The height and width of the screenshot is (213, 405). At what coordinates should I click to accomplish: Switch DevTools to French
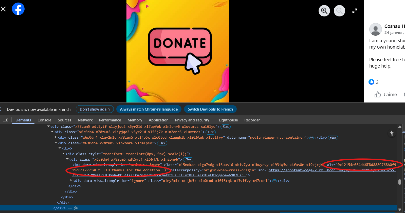pyautogui.click(x=210, y=109)
